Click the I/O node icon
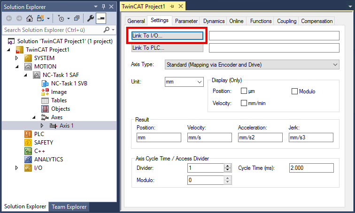This screenshot has height=213, width=355. pyautogui.click(x=28, y=168)
